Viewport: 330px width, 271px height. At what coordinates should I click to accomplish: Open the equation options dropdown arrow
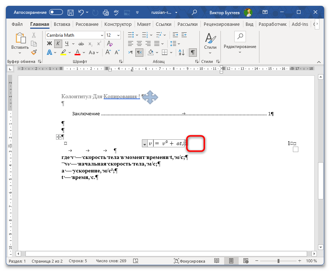[x=144, y=144]
